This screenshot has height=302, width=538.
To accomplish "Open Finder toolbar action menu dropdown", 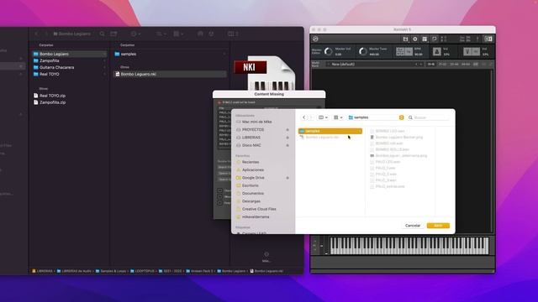I will click(135, 34).
